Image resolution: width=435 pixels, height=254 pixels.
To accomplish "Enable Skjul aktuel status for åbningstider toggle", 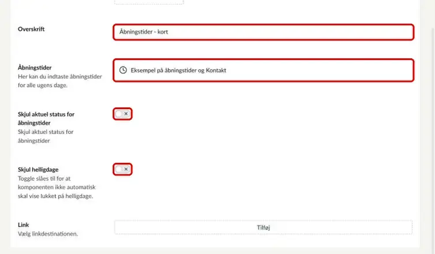I will point(122,114).
